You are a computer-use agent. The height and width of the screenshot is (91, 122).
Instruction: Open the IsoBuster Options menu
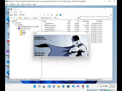pyautogui.click(x=16, y=12)
